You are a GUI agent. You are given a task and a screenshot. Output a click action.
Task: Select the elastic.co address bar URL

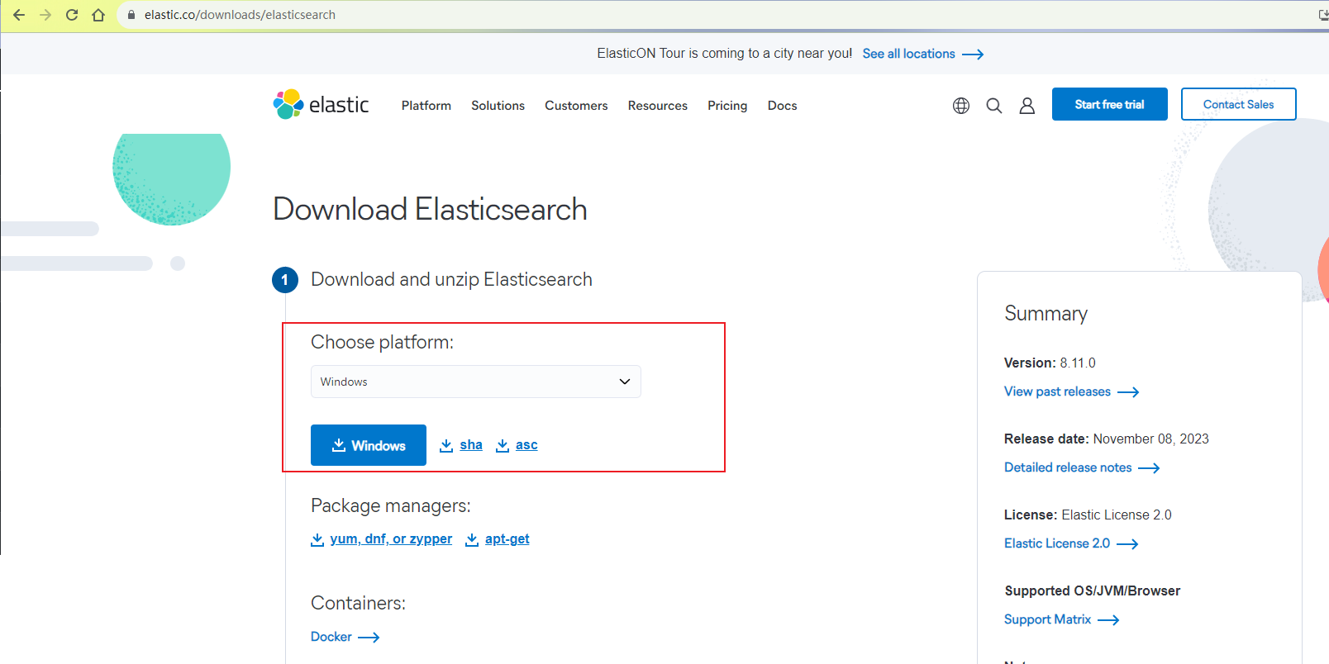[240, 15]
